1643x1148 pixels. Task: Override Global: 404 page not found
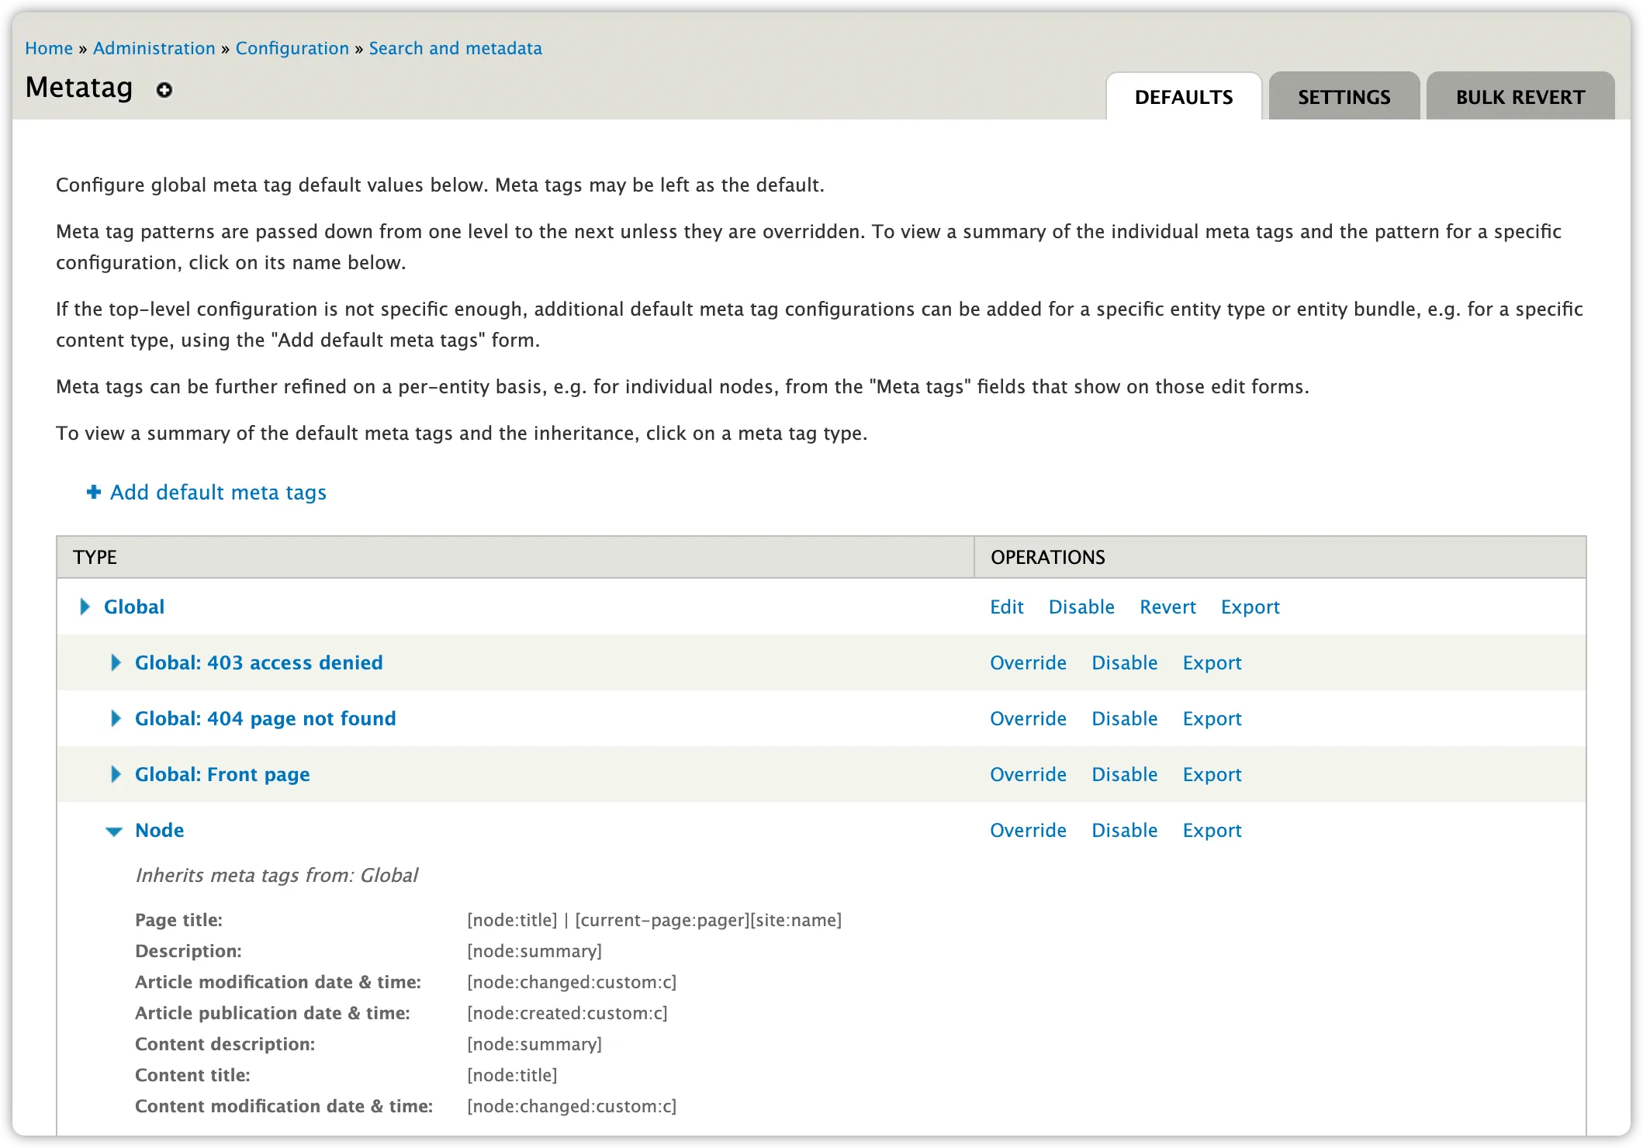click(1028, 718)
